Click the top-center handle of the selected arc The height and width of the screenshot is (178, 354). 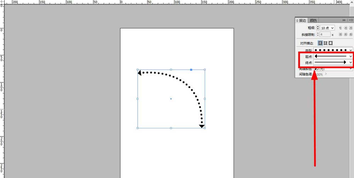click(x=171, y=69)
